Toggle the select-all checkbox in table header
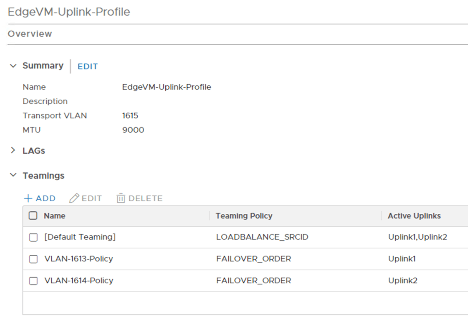This screenshot has height=325, width=468. coord(33,216)
